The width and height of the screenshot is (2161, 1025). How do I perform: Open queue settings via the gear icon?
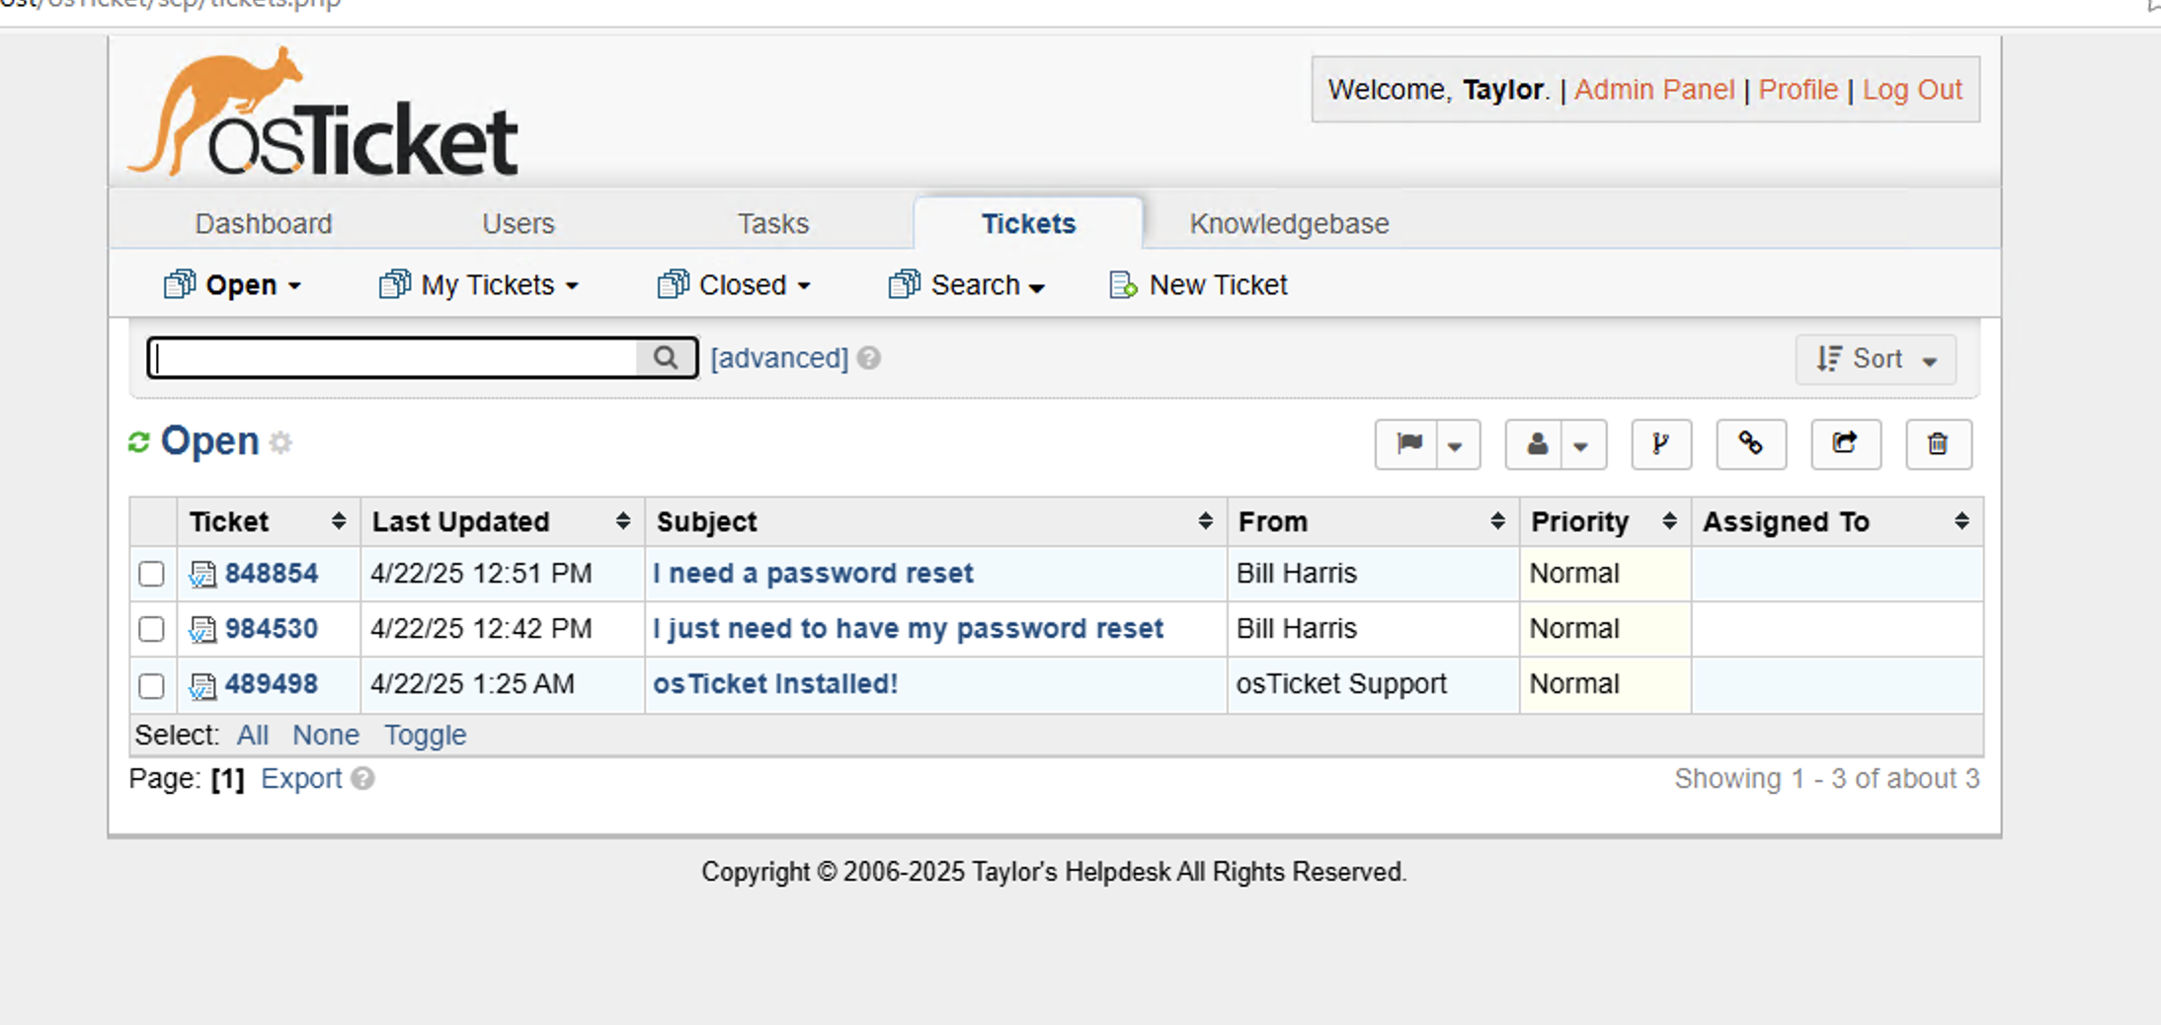(x=281, y=443)
